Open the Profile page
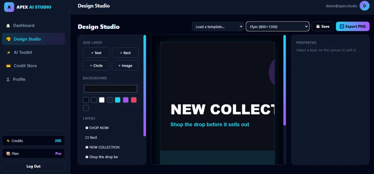 point(34,79)
